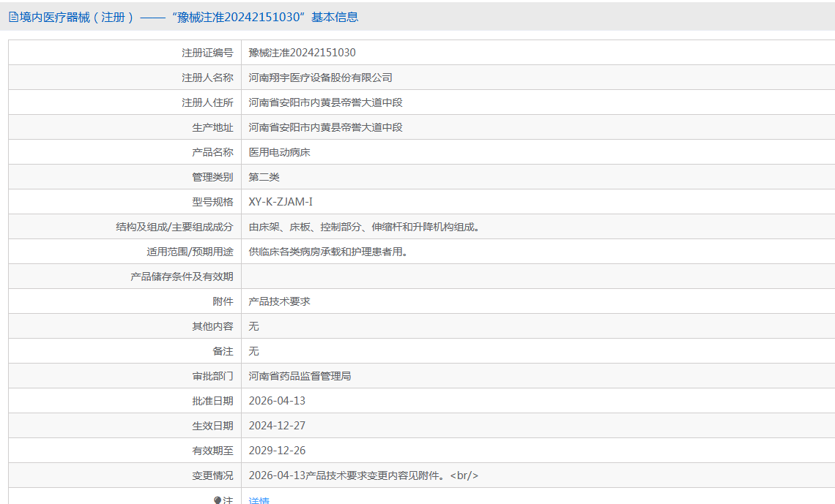Image resolution: width=835 pixels, height=504 pixels.
Task: Select the registration number value 豫械注准20242151030 in the table
Action: tap(302, 53)
